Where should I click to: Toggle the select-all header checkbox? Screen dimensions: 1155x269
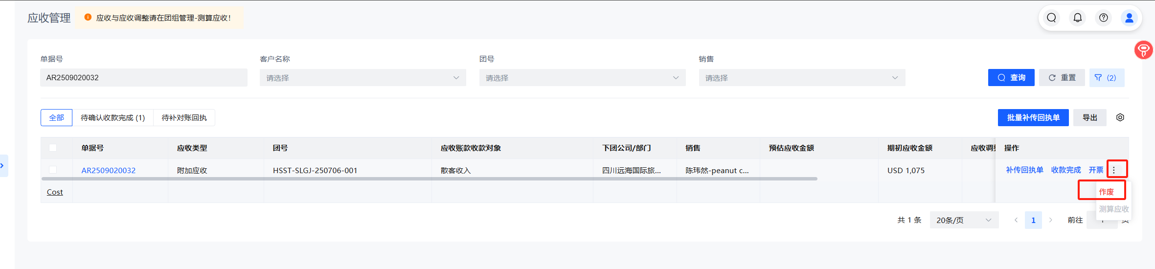pos(53,148)
